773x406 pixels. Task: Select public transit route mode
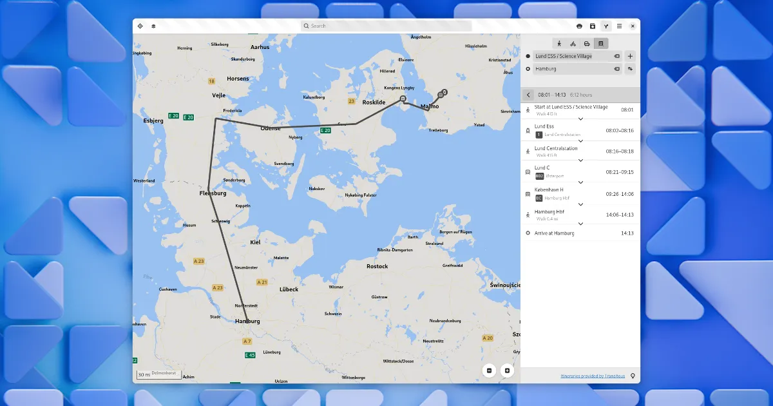pos(600,44)
